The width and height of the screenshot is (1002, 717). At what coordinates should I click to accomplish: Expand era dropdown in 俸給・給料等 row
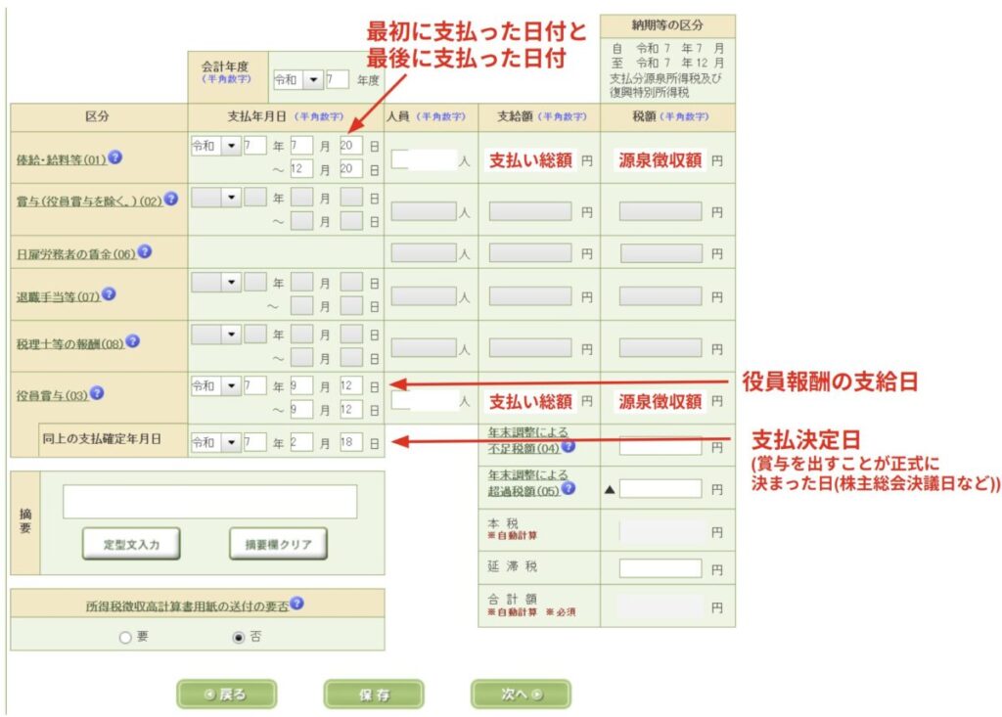[231, 146]
